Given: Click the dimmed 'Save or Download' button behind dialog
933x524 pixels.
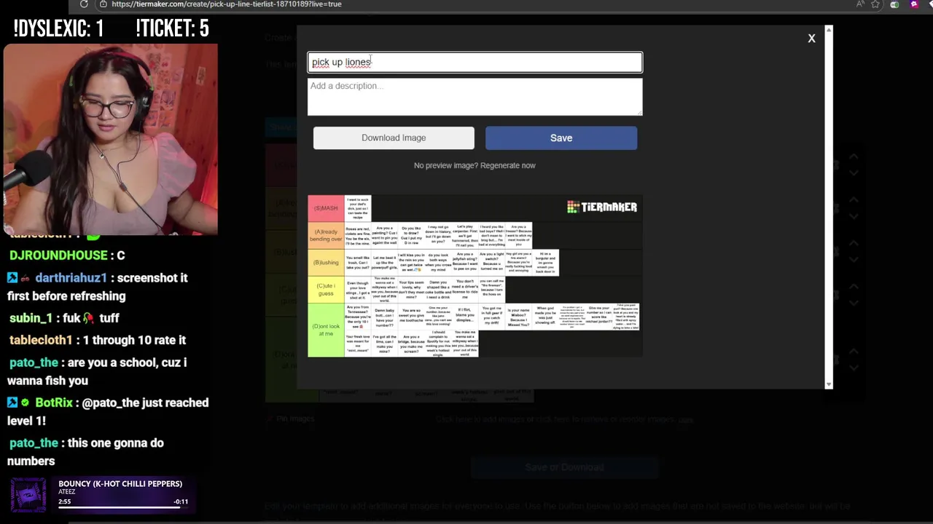Looking at the screenshot, I should pos(564,467).
